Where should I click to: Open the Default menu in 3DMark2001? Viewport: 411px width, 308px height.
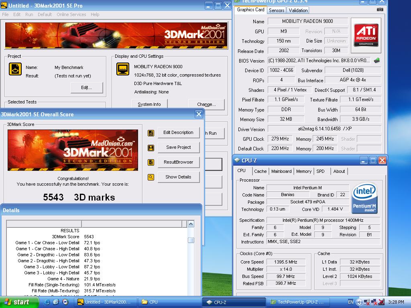coord(45,14)
